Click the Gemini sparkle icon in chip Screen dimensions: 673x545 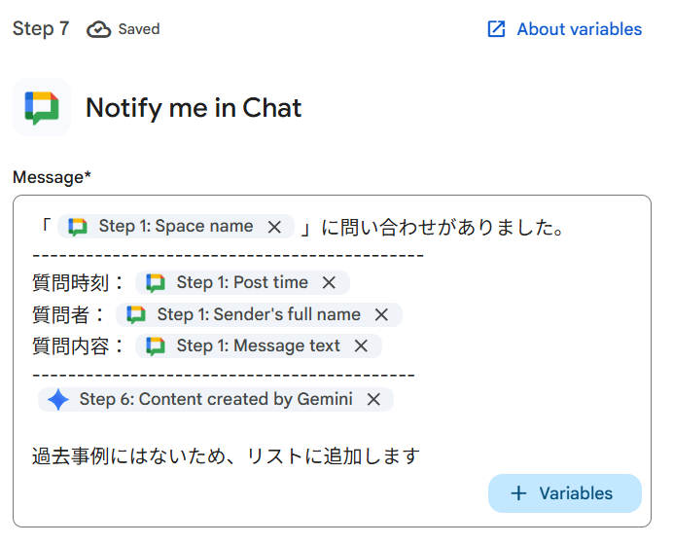tap(58, 400)
